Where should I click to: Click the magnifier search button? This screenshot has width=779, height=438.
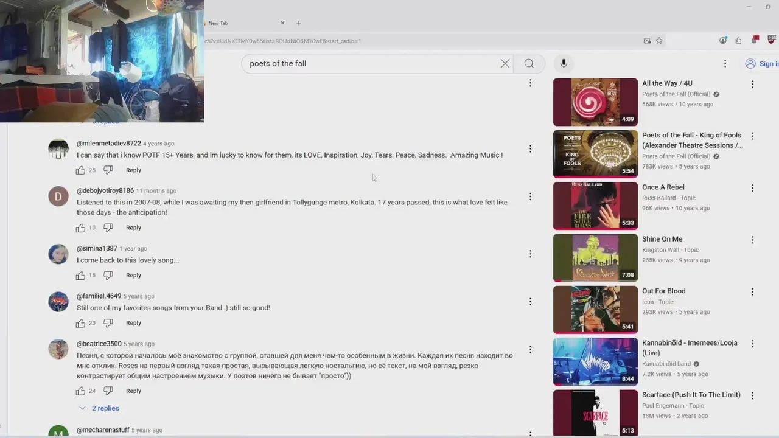[x=529, y=63]
